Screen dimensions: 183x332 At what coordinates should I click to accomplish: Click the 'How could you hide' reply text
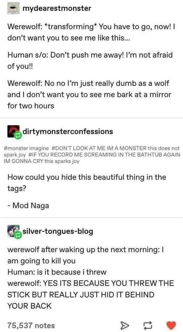87,183
